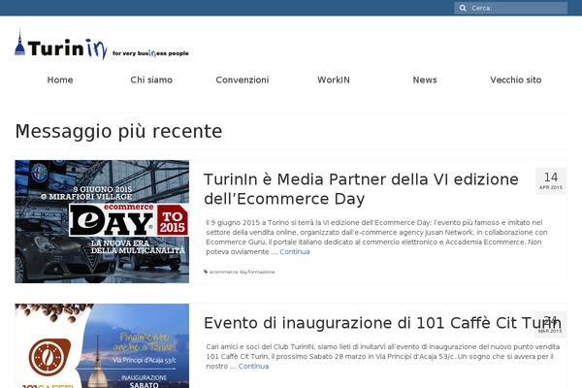Open the 101 Caffè Cit Turin post title

pyautogui.click(x=369, y=323)
